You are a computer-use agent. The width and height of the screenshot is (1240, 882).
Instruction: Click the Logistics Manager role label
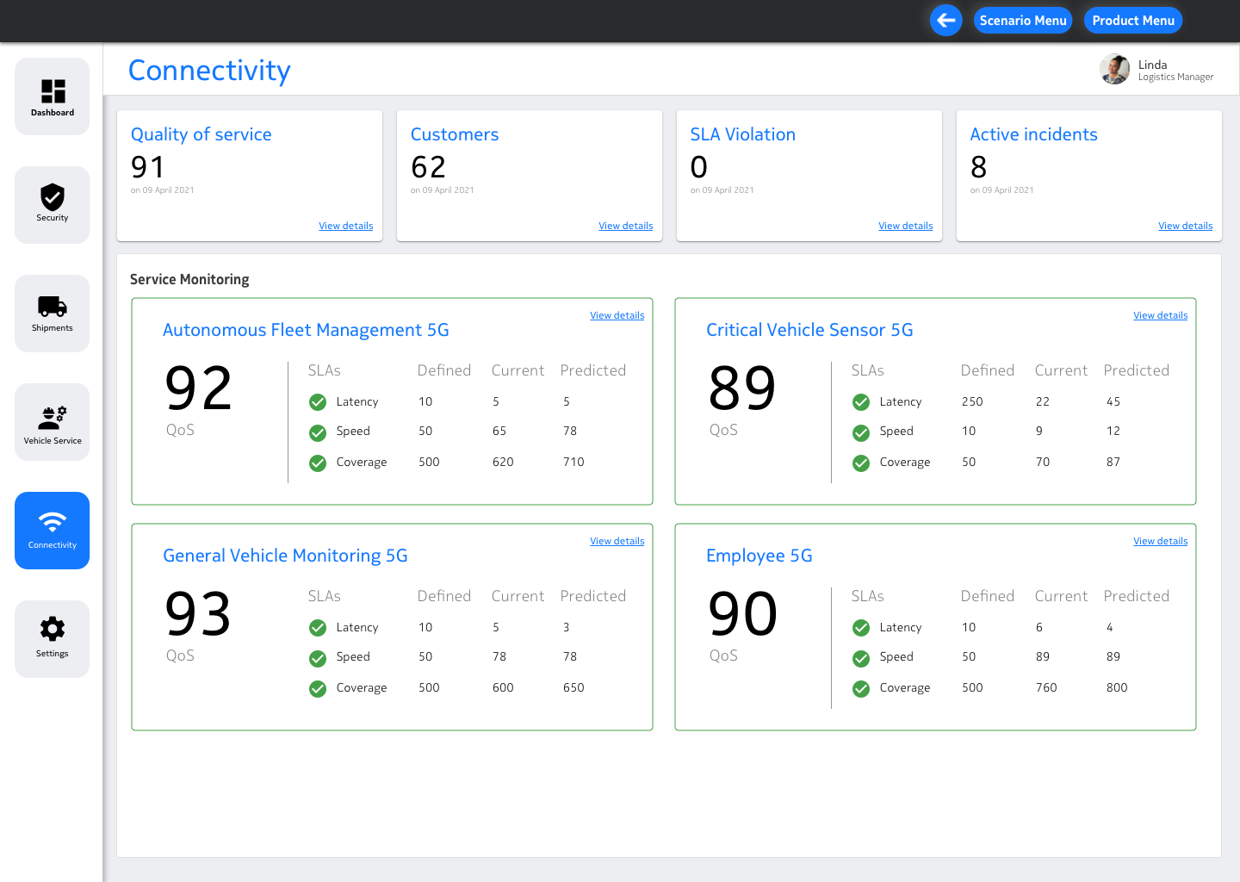[x=1175, y=78]
